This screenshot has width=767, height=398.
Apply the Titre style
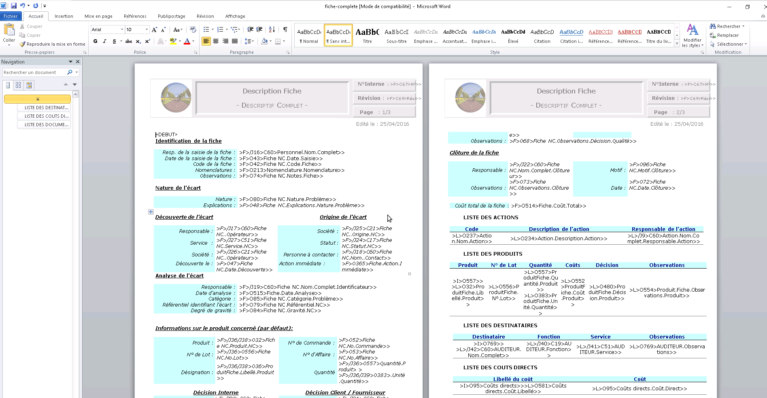pos(367,35)
